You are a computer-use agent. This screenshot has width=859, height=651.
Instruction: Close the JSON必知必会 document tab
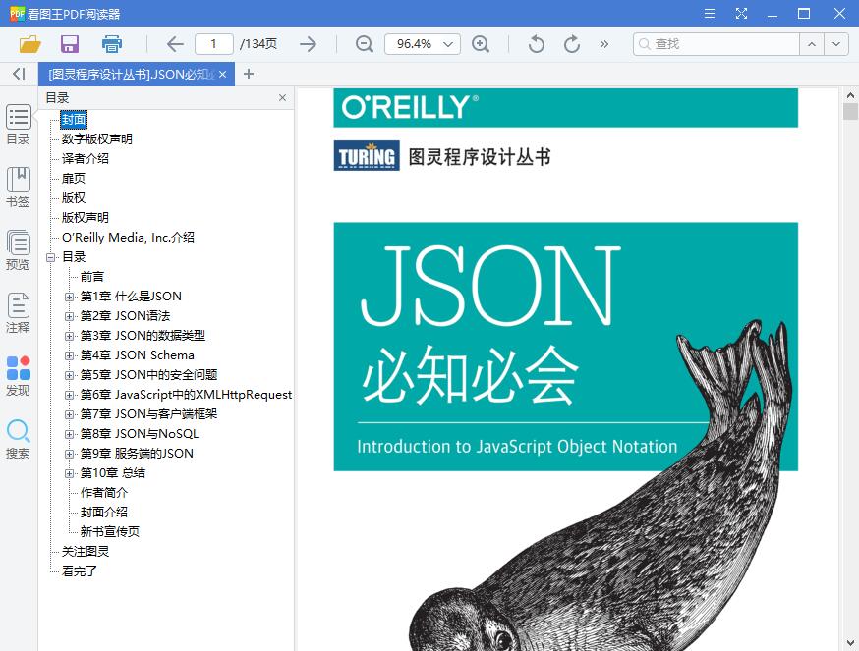[222, 74]
